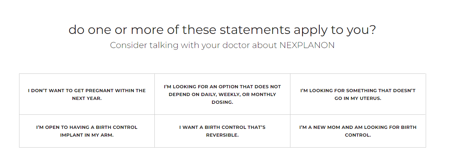The height and width of the screenshot is (161, 472).
Task: Click 'IMPLANT IN MY ARM.' text line
Action: point(87,135)
